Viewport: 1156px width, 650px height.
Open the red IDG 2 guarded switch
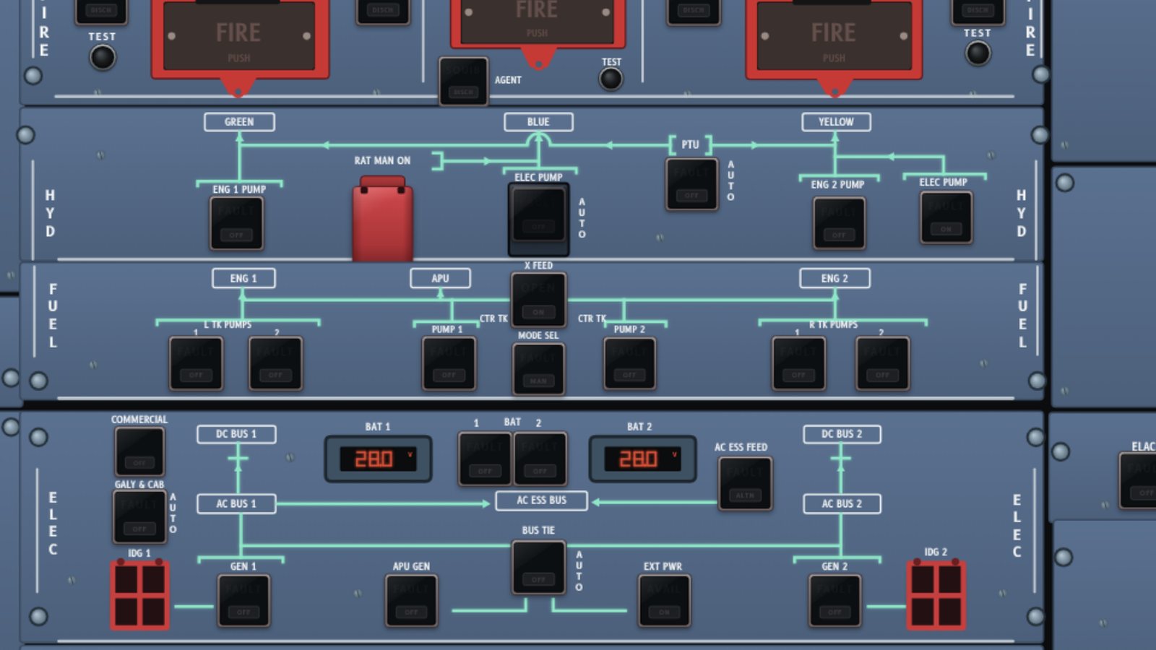936,594
